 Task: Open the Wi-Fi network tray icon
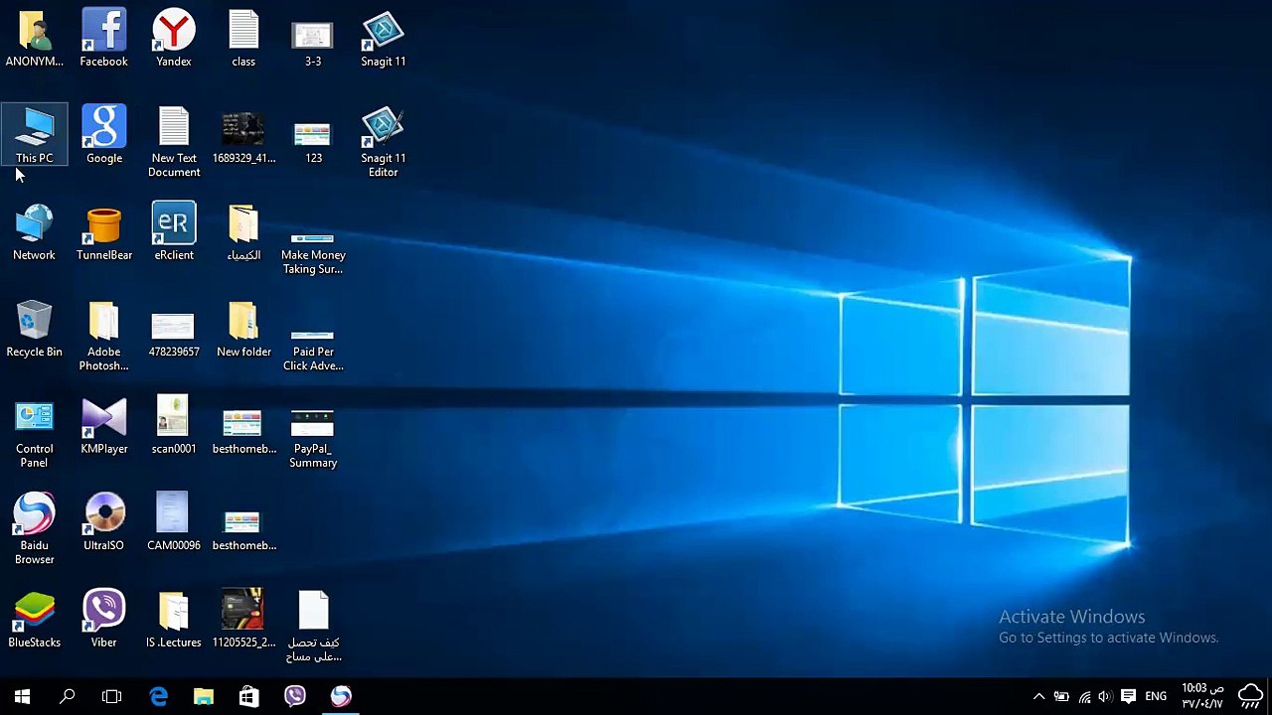[x=1084, y=697]
